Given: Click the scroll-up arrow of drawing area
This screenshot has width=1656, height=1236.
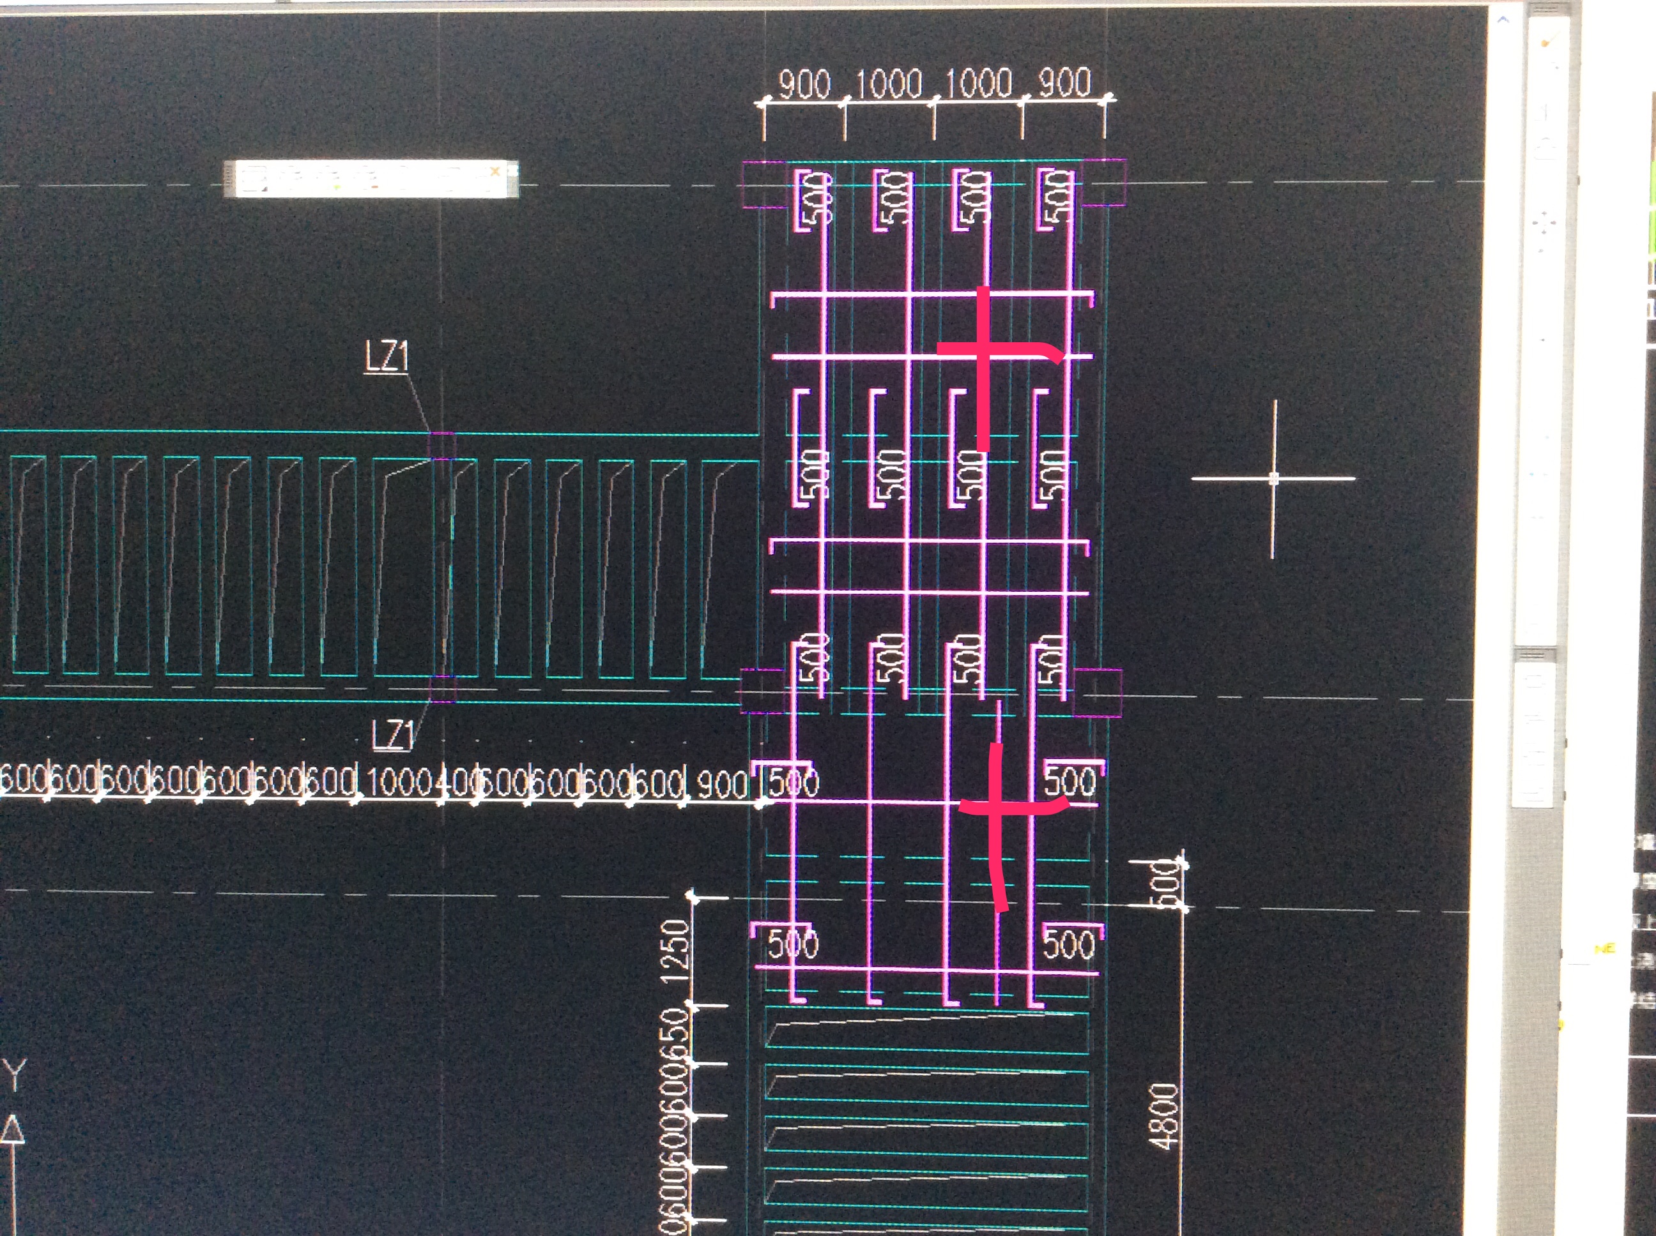Looking at the screenshot, I should coord(1503,20).
